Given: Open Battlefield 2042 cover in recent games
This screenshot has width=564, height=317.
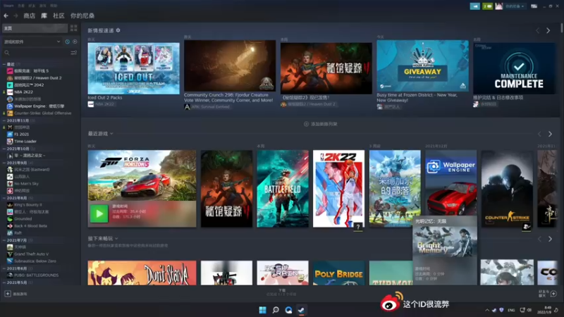Looking at the screenshot, I should point(283,189).
